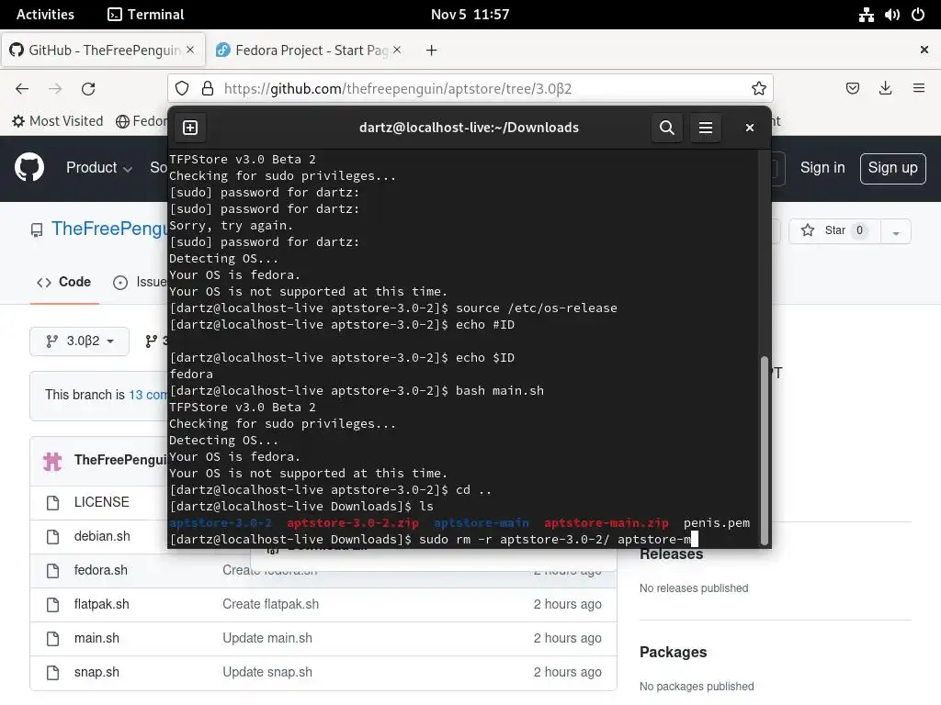Open new terminal tab with plus icon

190,128
